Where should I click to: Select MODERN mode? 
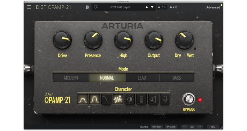coord(71,78)
